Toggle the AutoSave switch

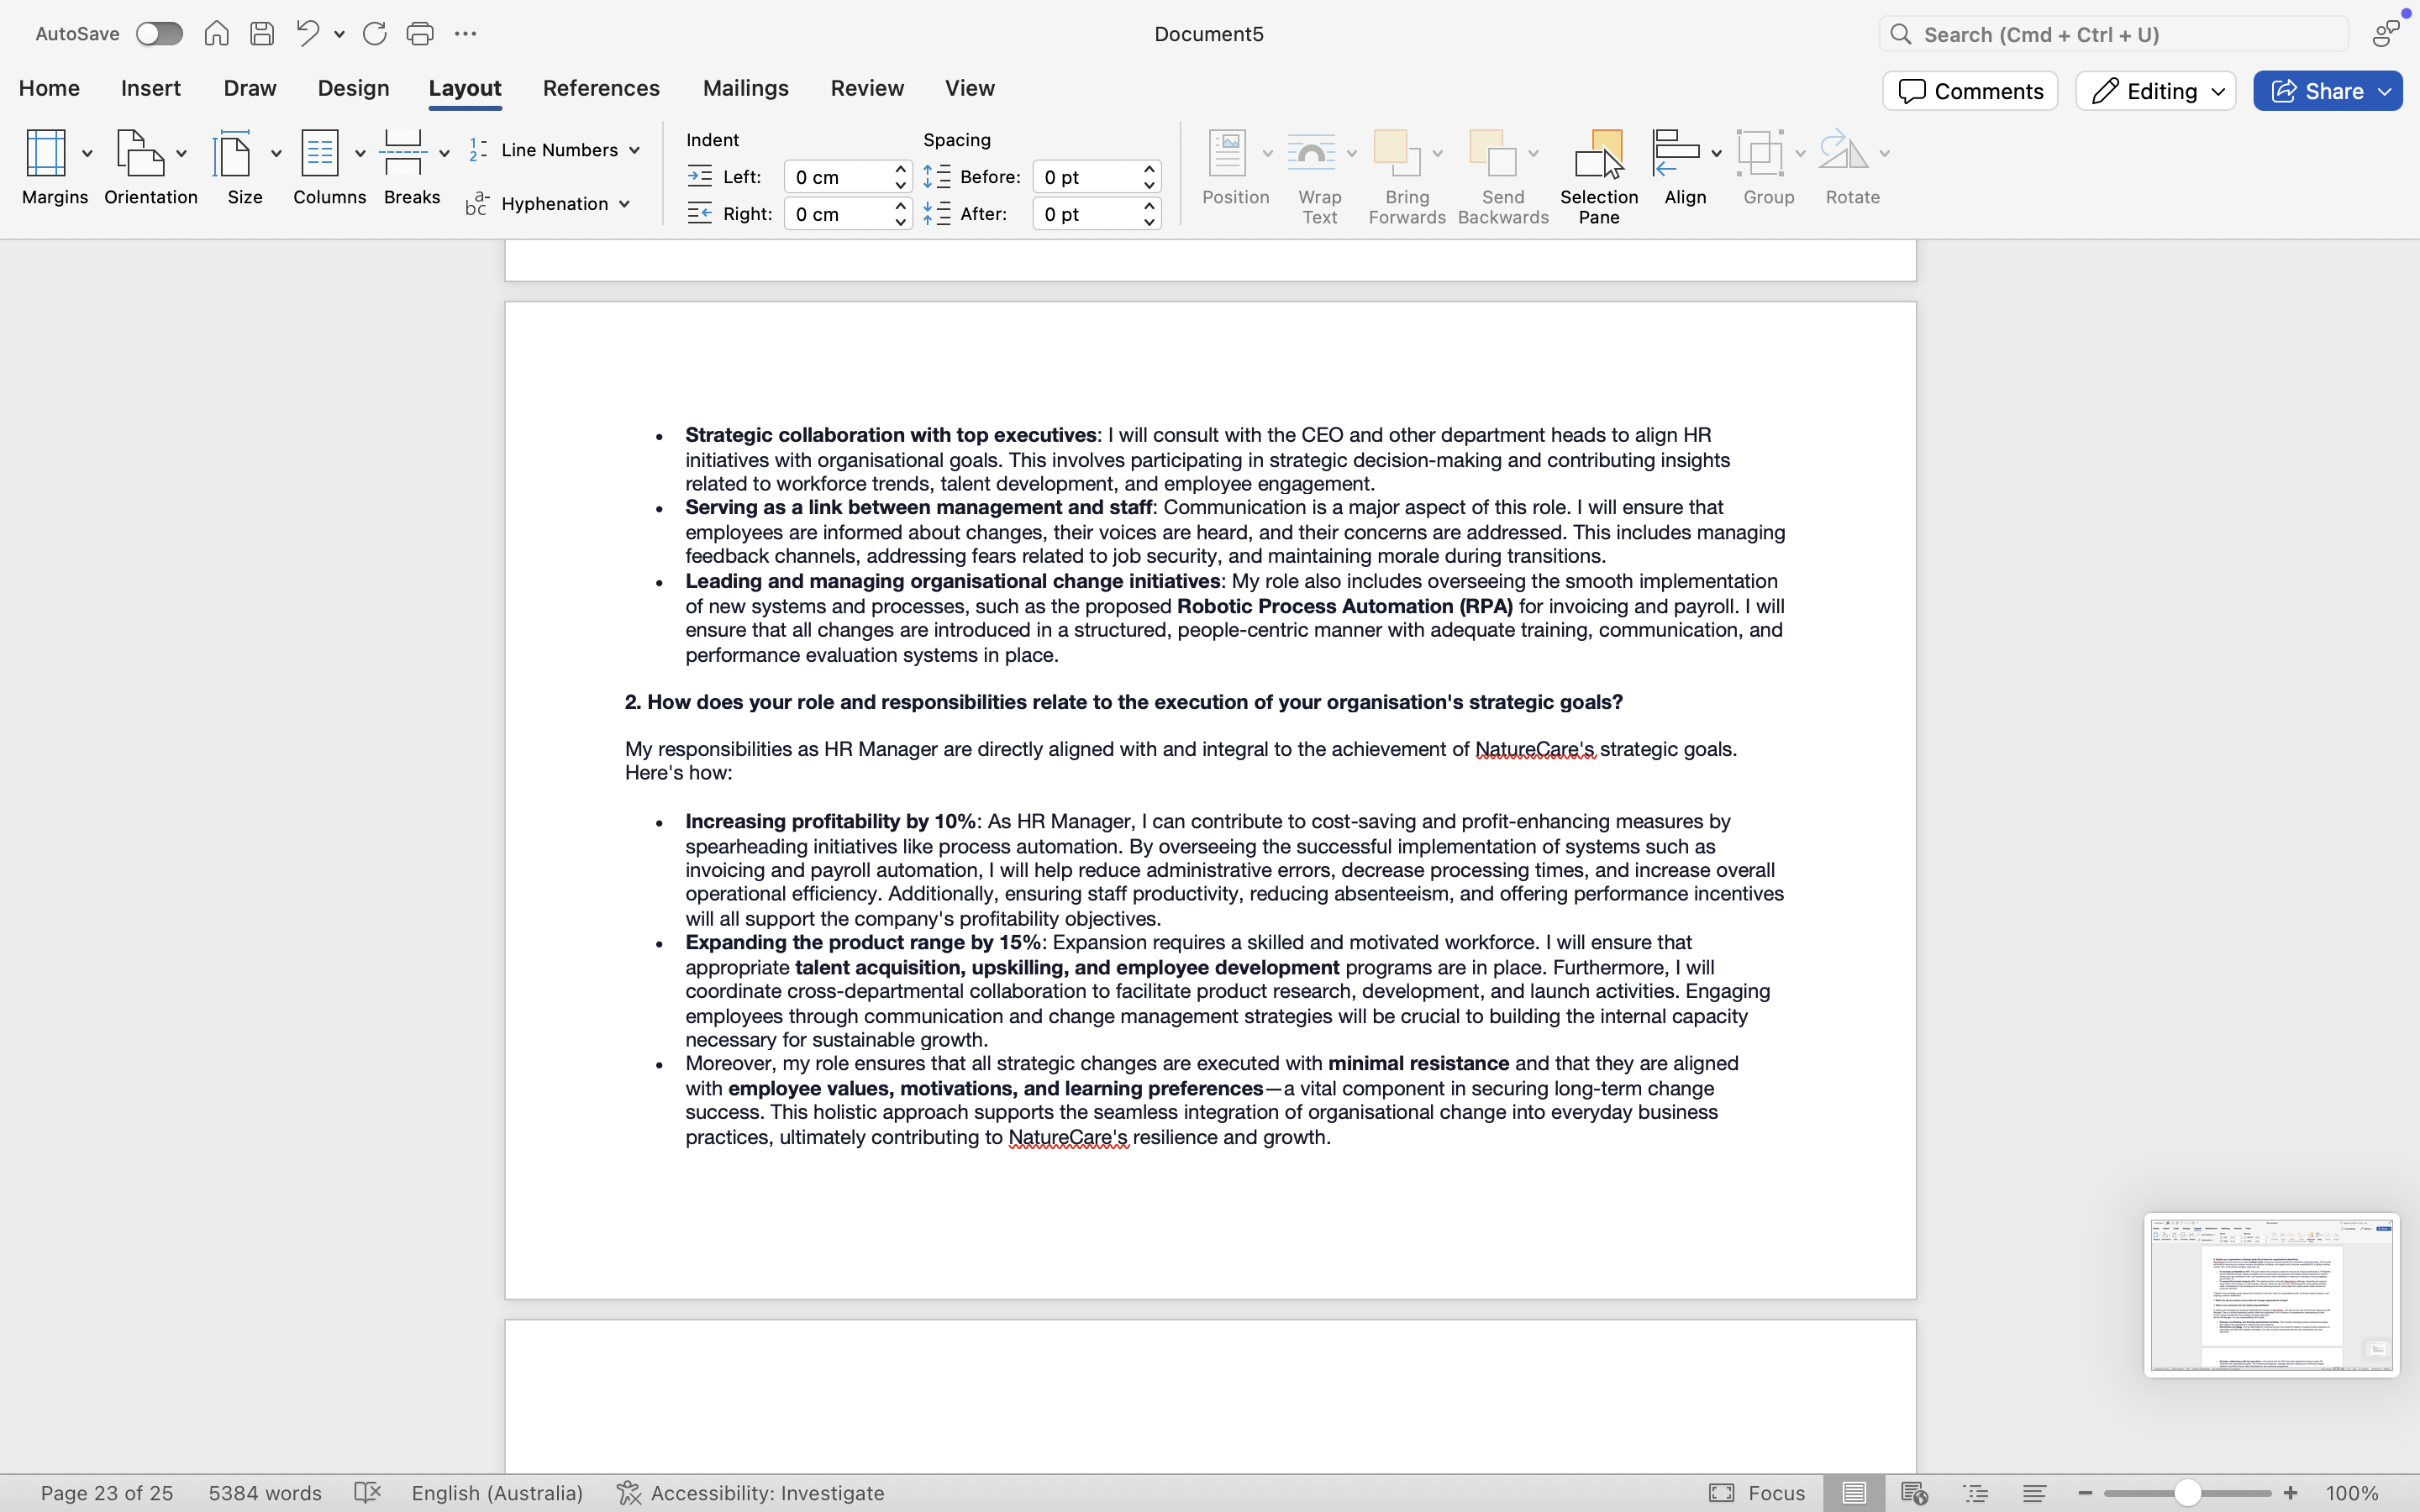pos(159,34)
